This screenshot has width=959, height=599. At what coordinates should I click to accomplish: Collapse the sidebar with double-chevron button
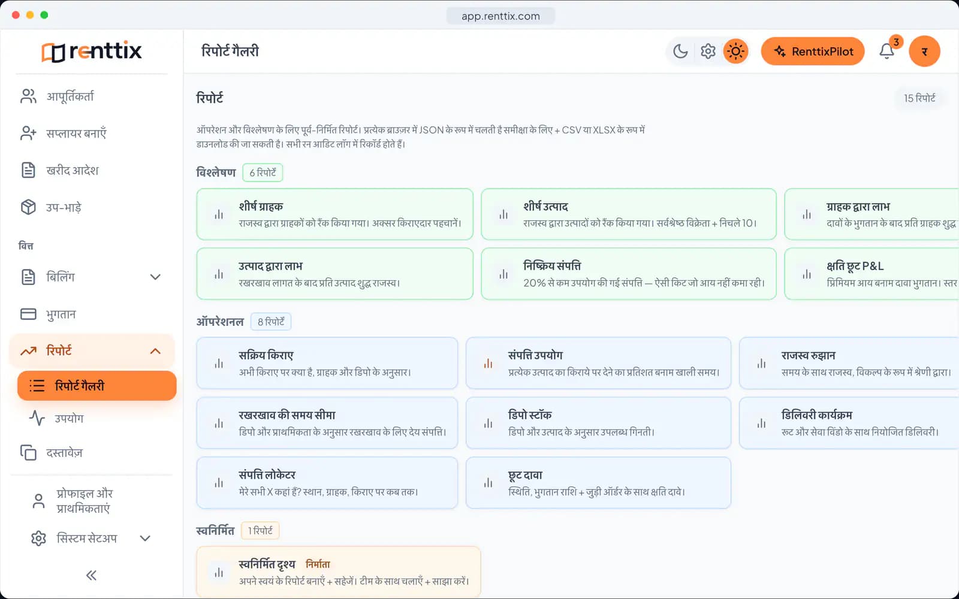91,575
